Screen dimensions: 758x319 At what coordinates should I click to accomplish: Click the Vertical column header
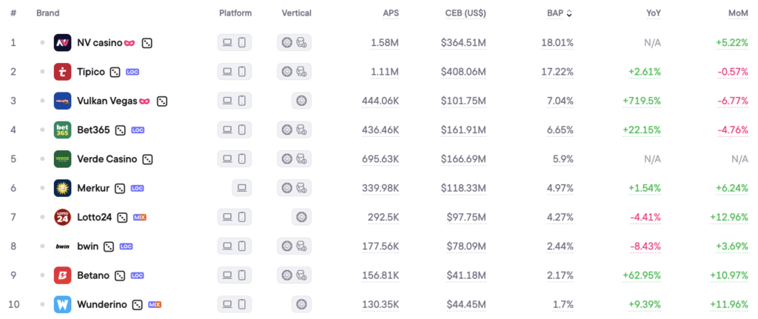pos(296,13)
